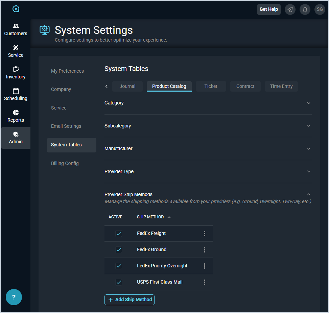
Task: Expand the Manufacturer section
Action: 308,149
